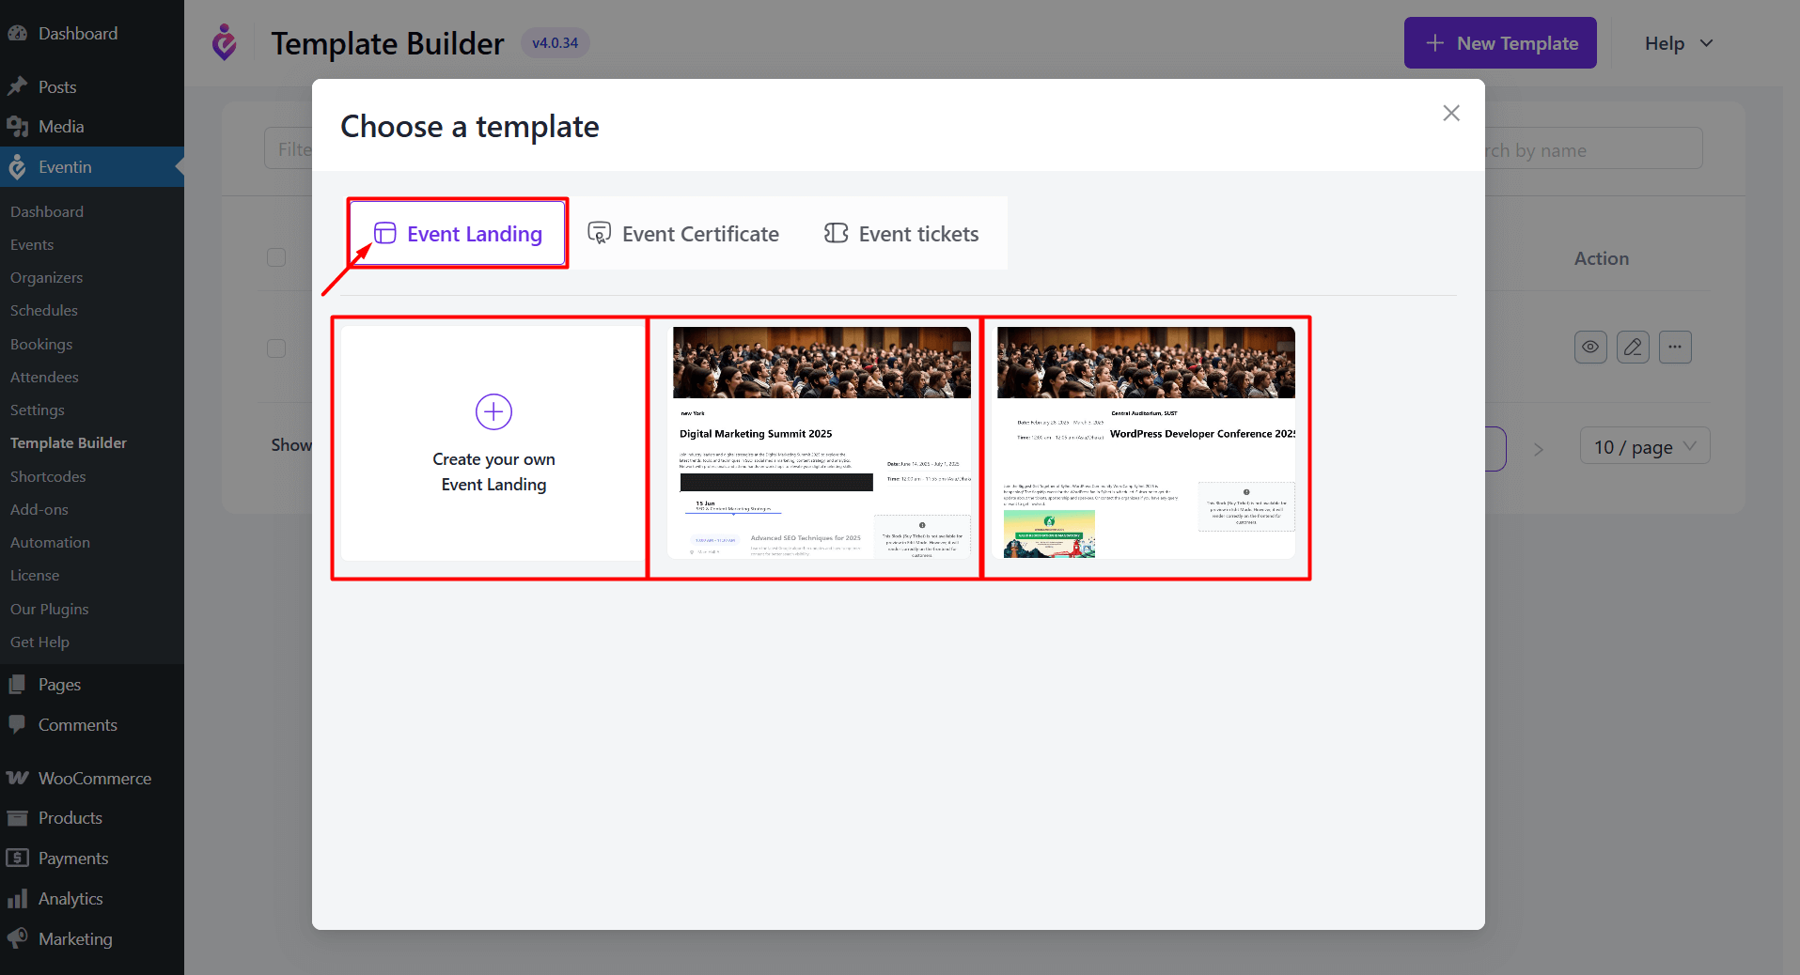Open the Media library icon
The height and width of the screenshot is (975, 1800).
pyautogui.click(x=18, y=126)
